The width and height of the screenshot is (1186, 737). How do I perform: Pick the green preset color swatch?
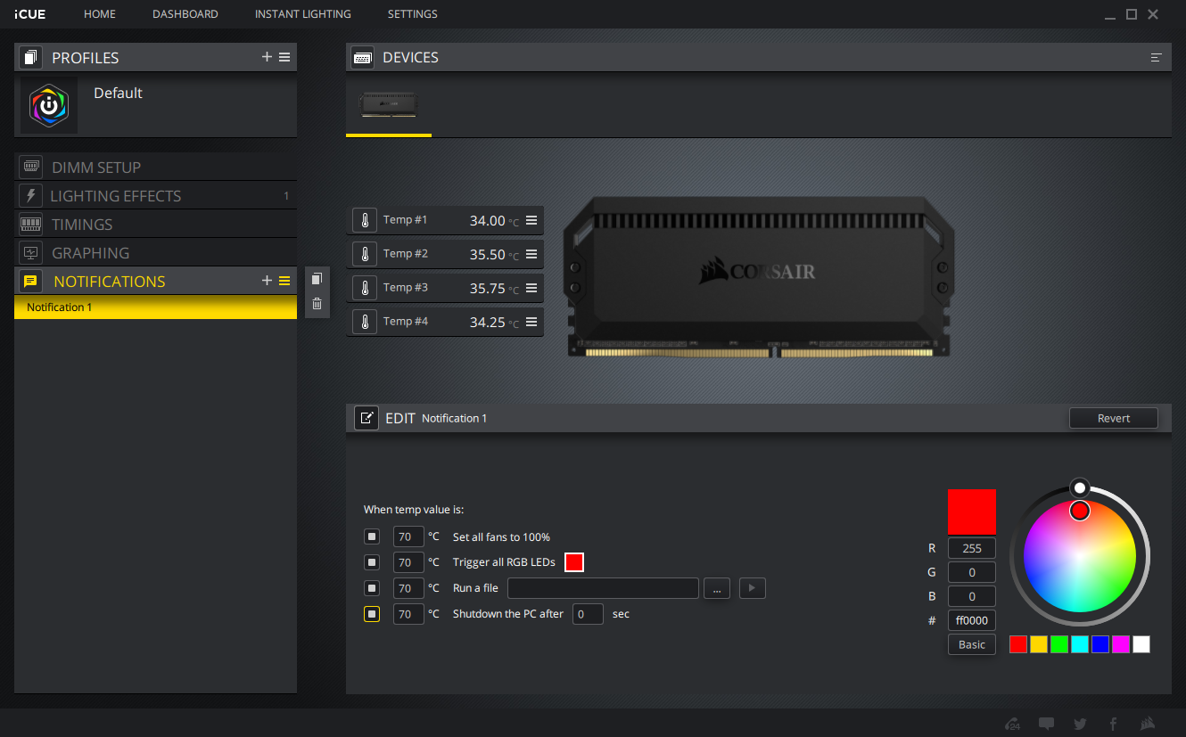tap(1059, 644)
